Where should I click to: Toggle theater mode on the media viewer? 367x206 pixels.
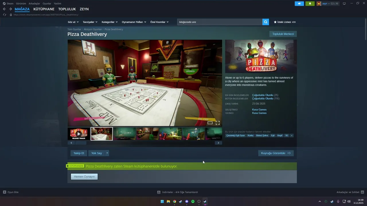point(210,123)
